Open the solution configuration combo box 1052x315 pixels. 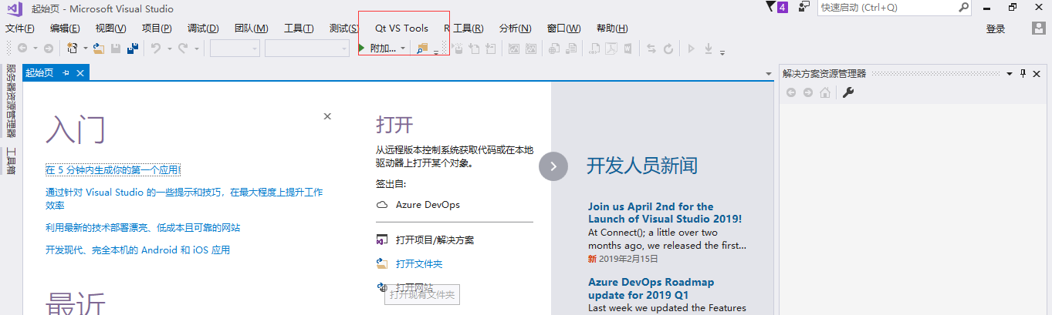coord(235,48)
